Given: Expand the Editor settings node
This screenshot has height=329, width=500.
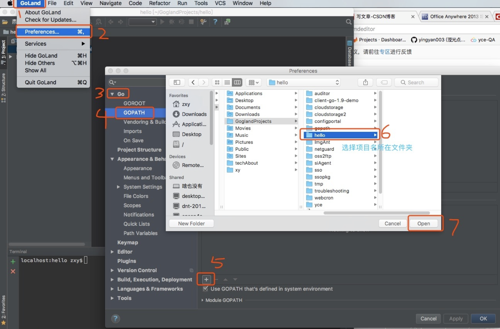Looking at the screenshot, I should [112, 252].
